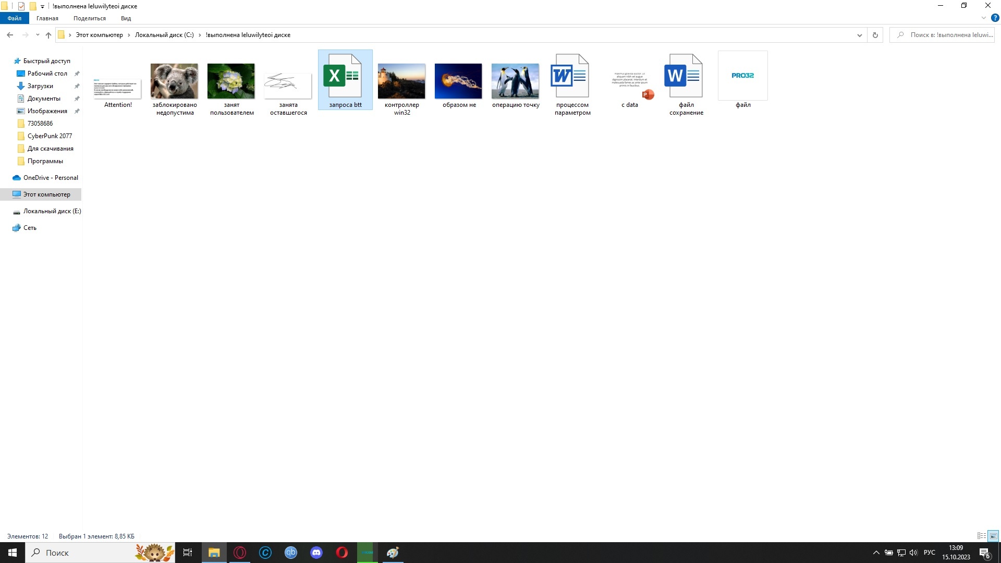Expand the ribbon chevron

tap(984, 18)
